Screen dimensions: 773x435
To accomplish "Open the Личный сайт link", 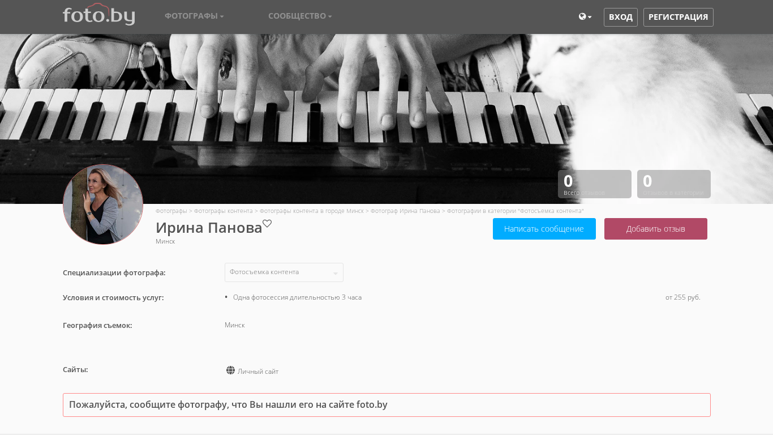I will 258,372.
